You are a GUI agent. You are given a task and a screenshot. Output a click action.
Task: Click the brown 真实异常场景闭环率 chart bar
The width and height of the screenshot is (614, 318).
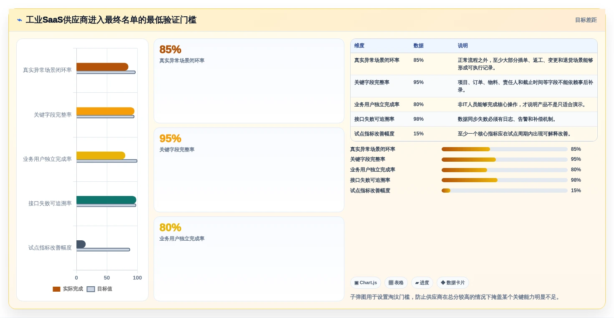pos(102,67)
